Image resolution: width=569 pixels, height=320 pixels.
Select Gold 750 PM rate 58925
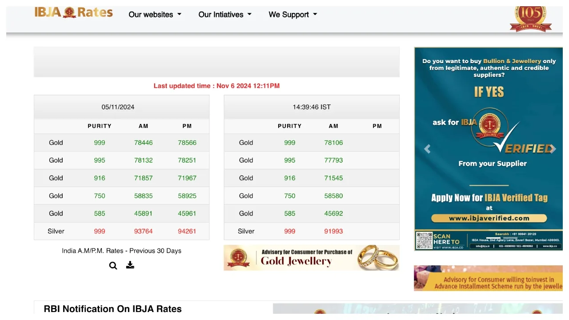coord(187,196)
